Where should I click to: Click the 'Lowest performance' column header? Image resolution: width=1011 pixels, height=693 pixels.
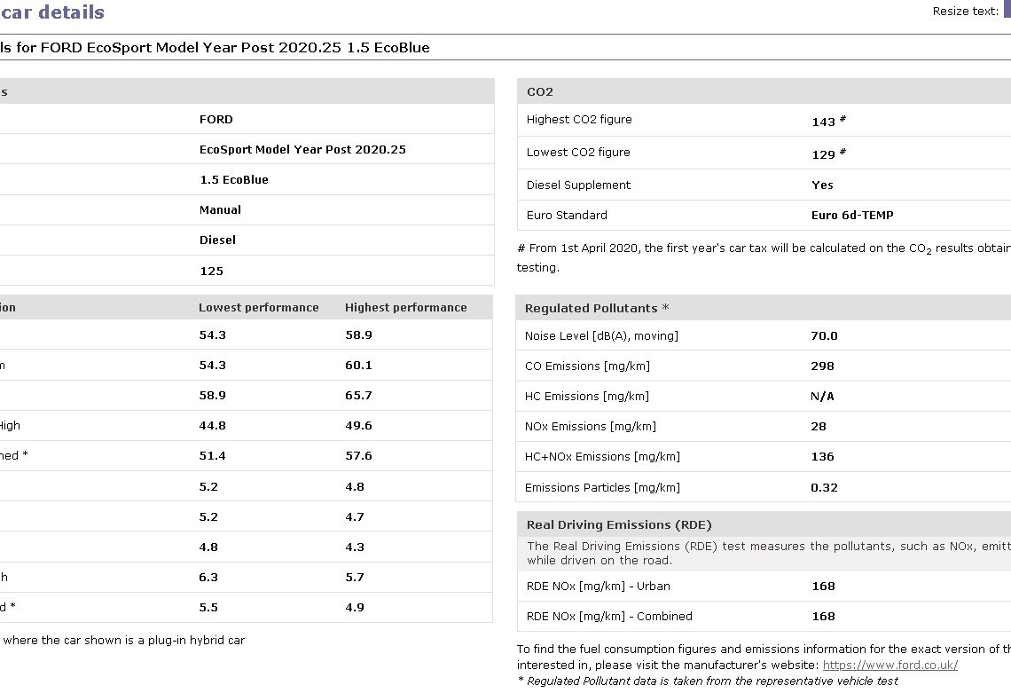click(x=258, y=307)
